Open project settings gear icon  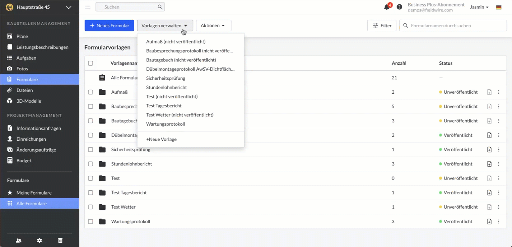click(39, 241)
